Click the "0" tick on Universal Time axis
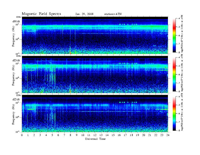200x155 pixels. 22,135
